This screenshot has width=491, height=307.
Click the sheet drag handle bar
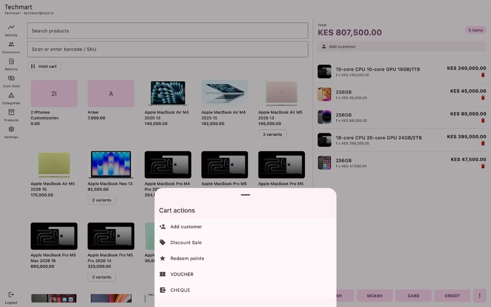(x=245, y=195)
